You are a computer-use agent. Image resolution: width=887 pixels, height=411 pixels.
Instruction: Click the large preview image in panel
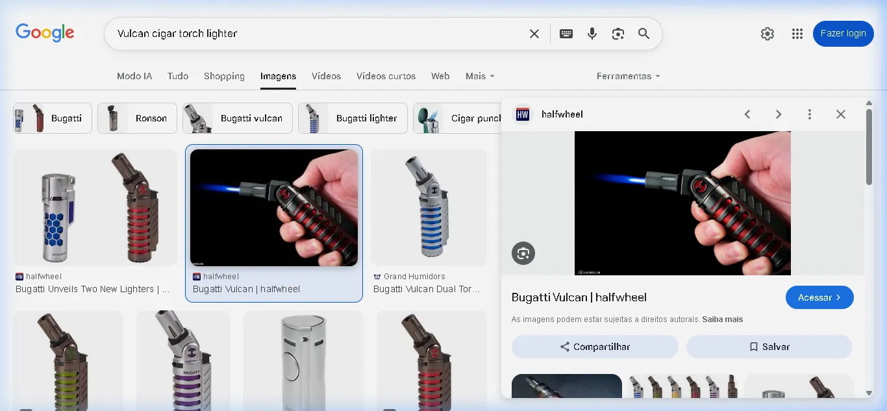682,203
